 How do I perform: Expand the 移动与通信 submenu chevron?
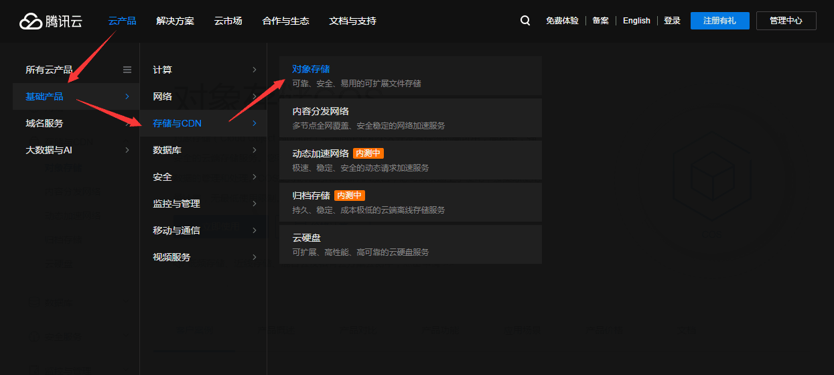click(255, 230)
